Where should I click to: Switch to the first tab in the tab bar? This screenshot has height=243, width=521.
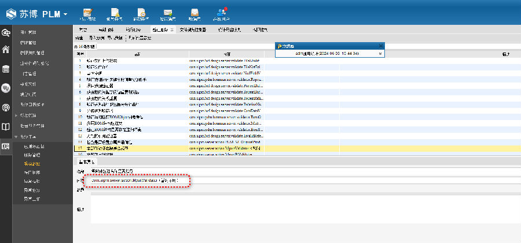pos(83,29)
